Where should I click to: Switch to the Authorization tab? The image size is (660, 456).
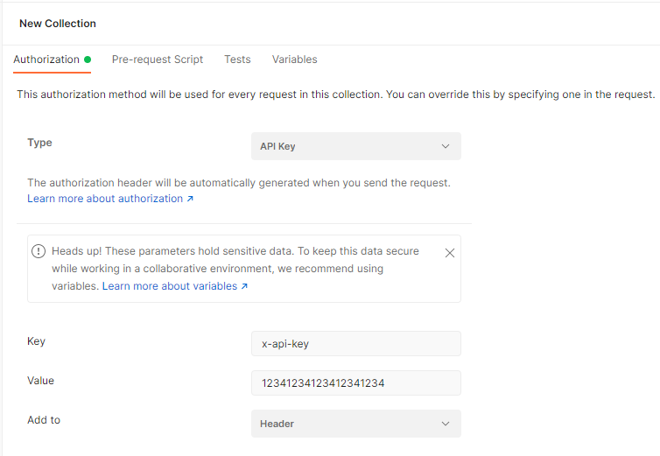(x=46, y=60)
